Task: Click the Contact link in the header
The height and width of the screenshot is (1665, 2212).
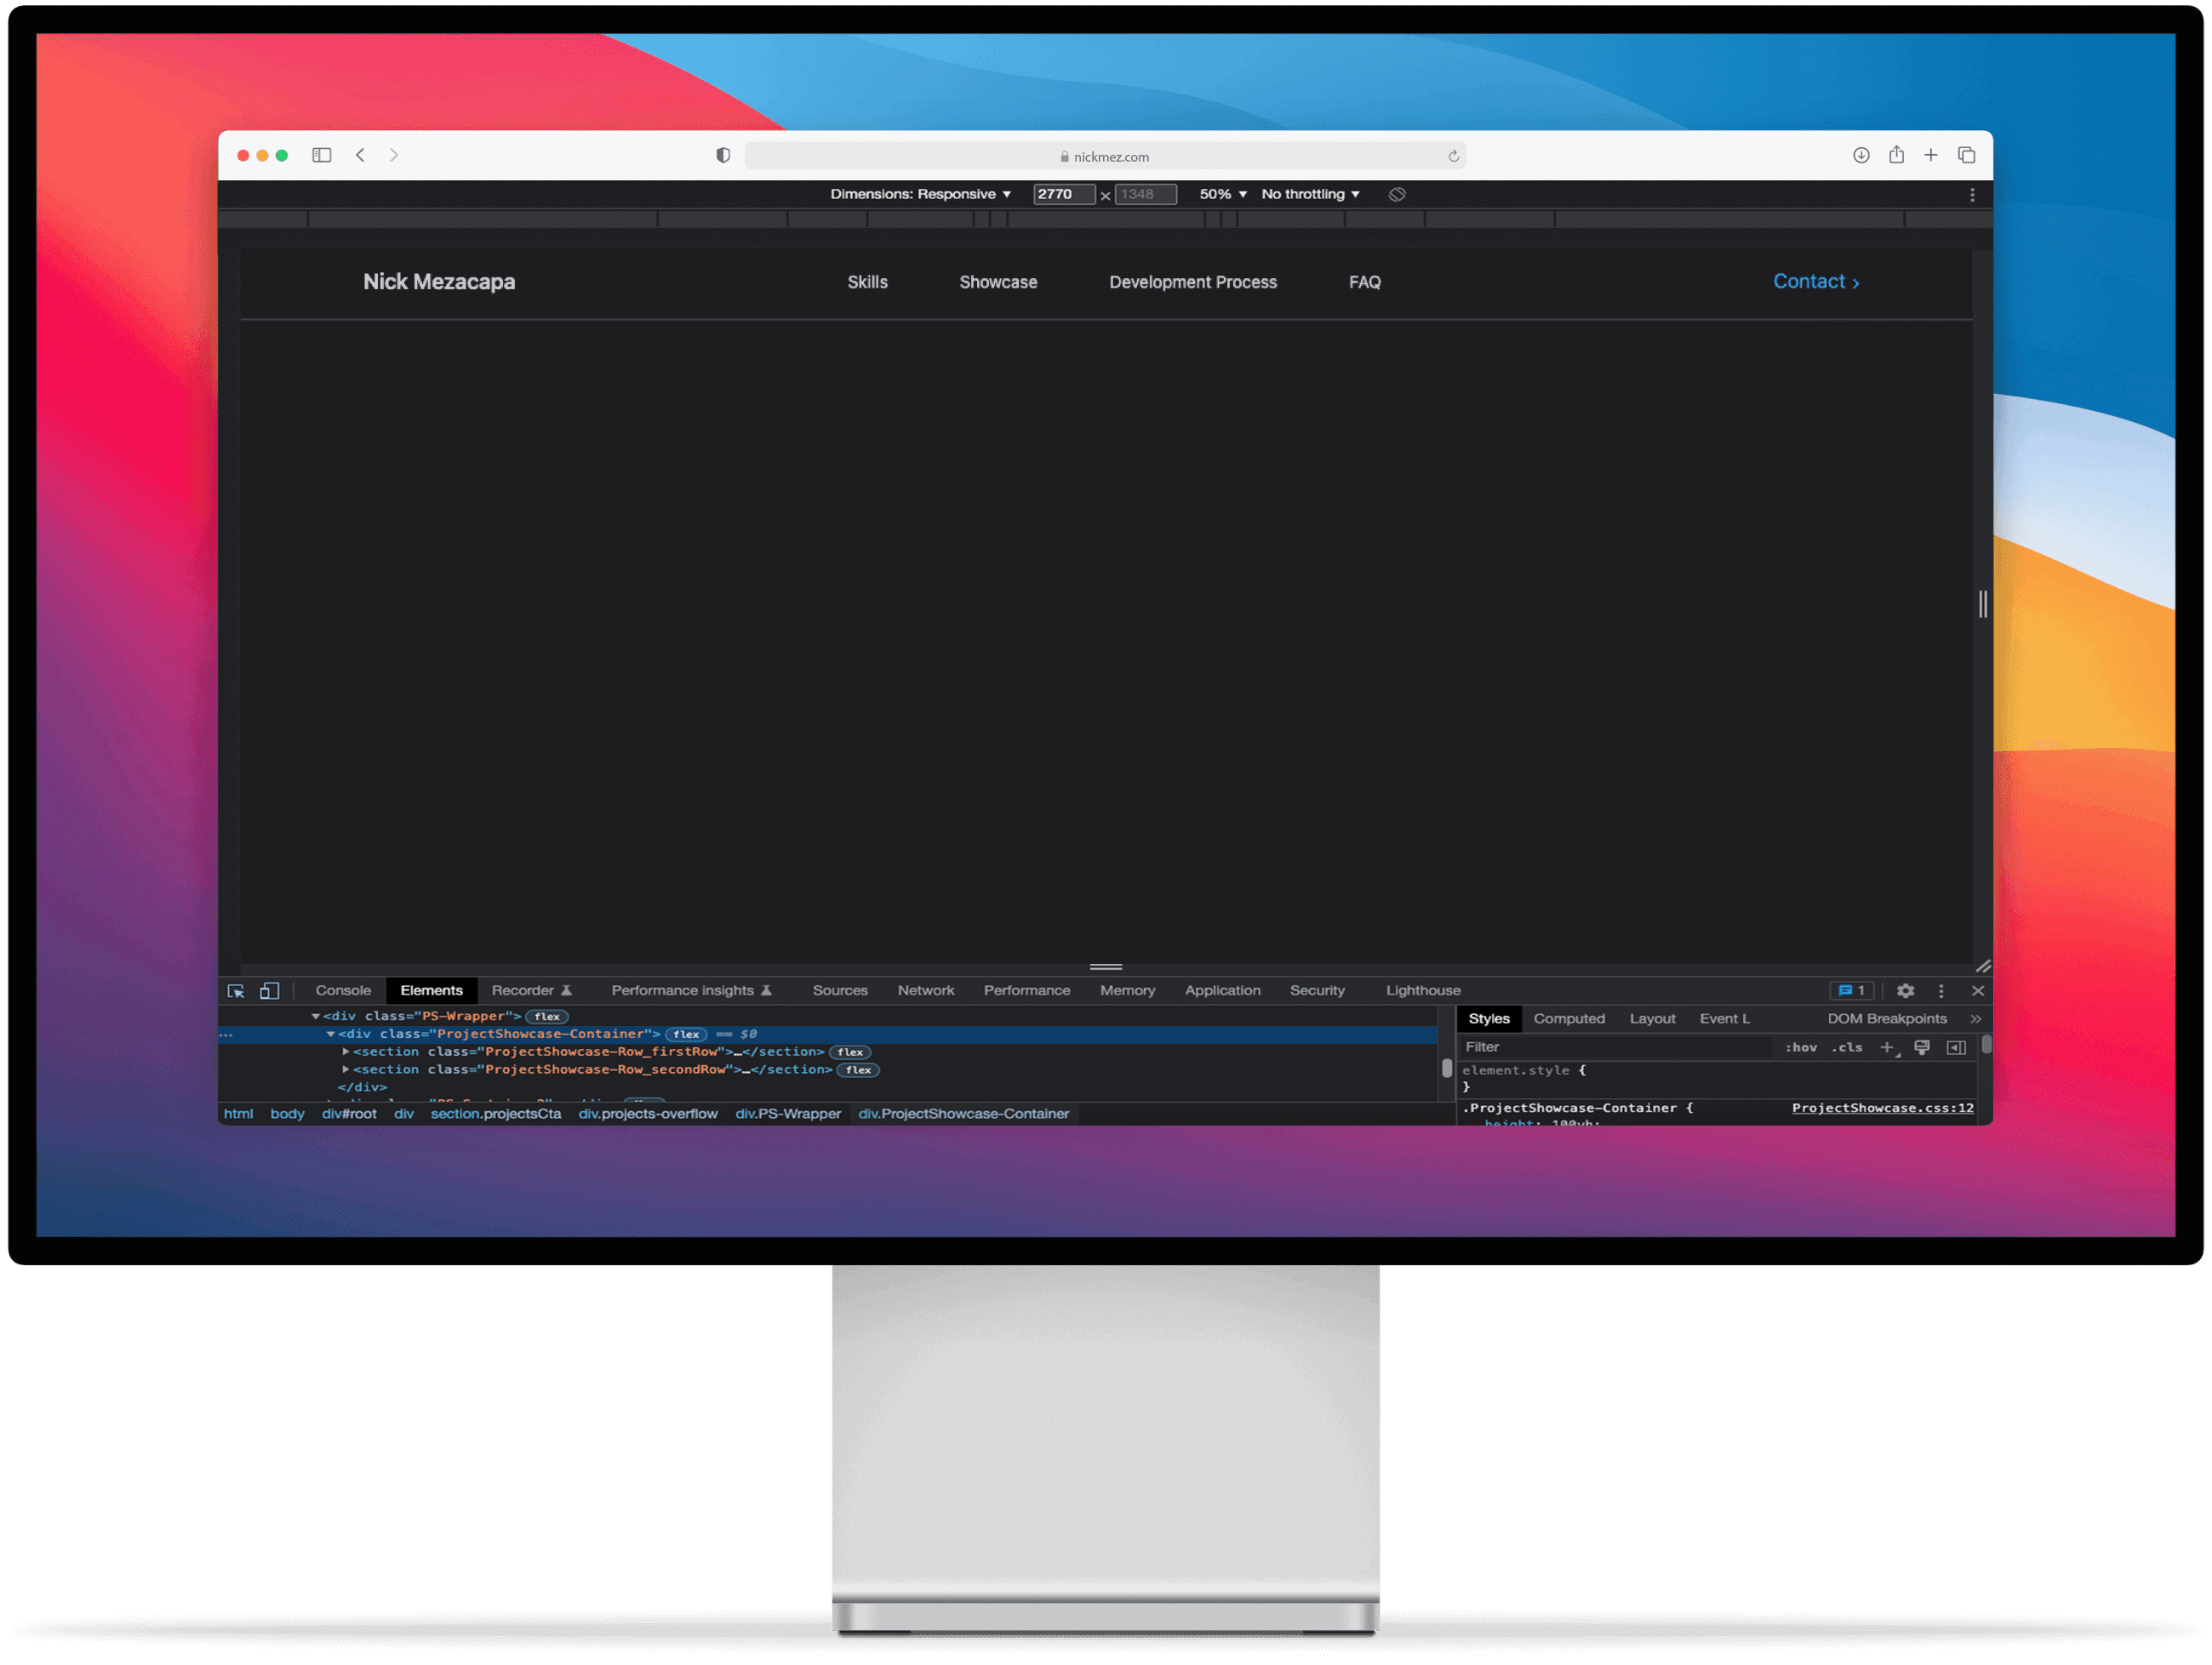Action: point(1815,282)
